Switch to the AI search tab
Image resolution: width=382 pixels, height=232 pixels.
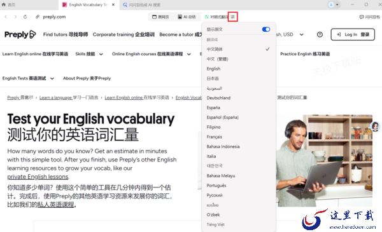tap(141, 4)
